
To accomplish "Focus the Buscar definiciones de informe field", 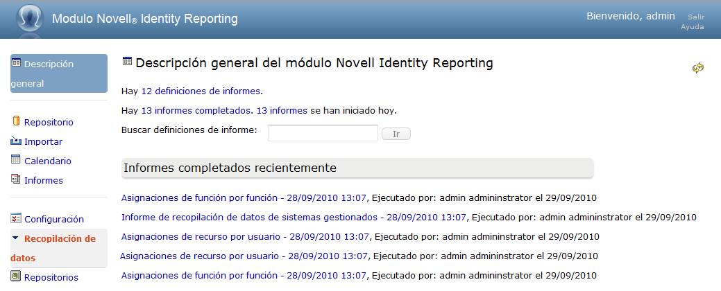I will pyautogui.click(x=323, y=133).
